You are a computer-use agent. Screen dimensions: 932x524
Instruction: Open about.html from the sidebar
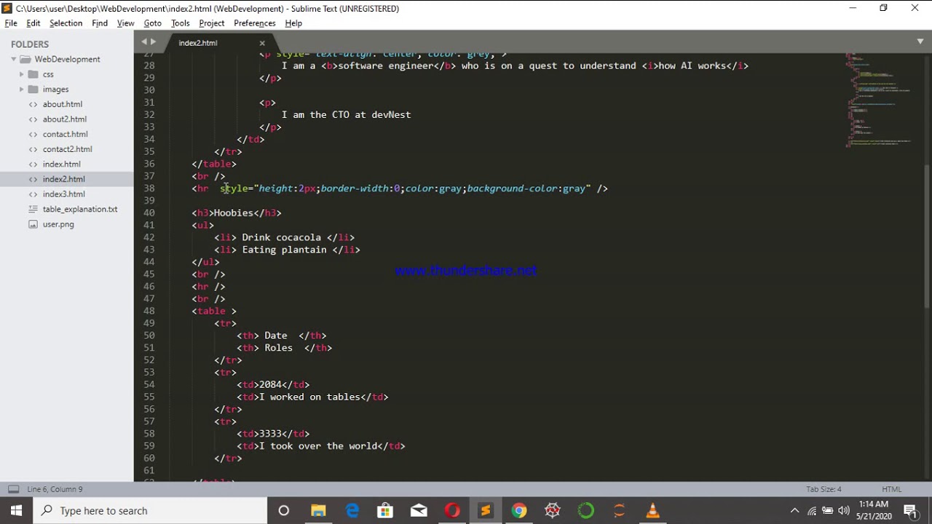click(x=63, y=104)
